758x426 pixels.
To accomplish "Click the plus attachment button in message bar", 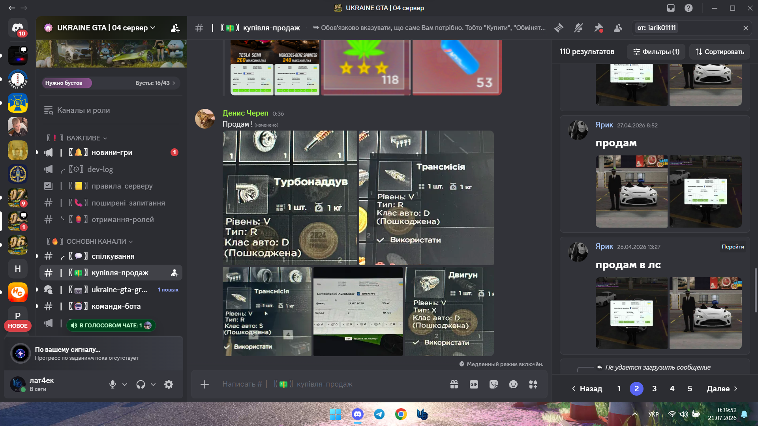I will point(205,385).
